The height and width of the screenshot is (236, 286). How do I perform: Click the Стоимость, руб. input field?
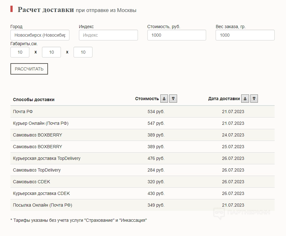176,35
